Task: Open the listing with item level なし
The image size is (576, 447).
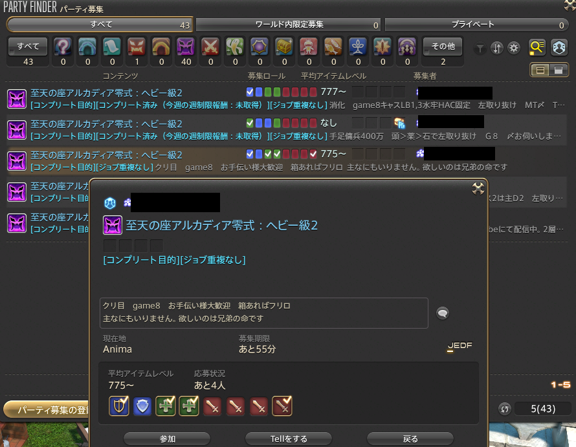Action: (x=287, y=130)
